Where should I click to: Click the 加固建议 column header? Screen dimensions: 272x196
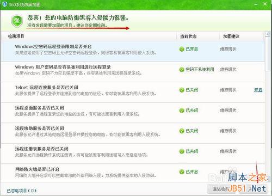click(231, 36)
